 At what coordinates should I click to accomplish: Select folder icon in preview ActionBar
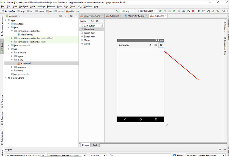(156, 45)
